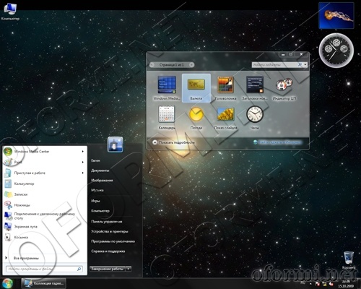The width and height of the screenshot is (361, 289).
Task: Click Коллекция гаджетов taskbar button
Action: [x=44, y=283]
